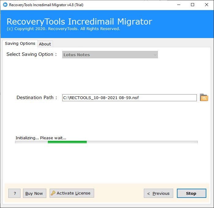This screenshot has width=214, height=208.
Task: Click the 'Select Saving Option :' label
Action: (x=32, y=54)
